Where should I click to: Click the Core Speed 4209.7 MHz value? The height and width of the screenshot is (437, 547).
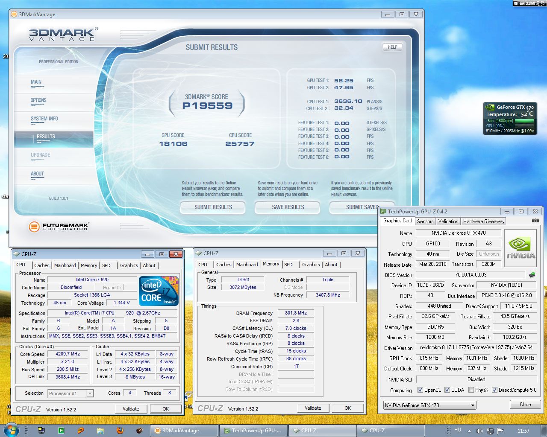(x=68, y=354)
